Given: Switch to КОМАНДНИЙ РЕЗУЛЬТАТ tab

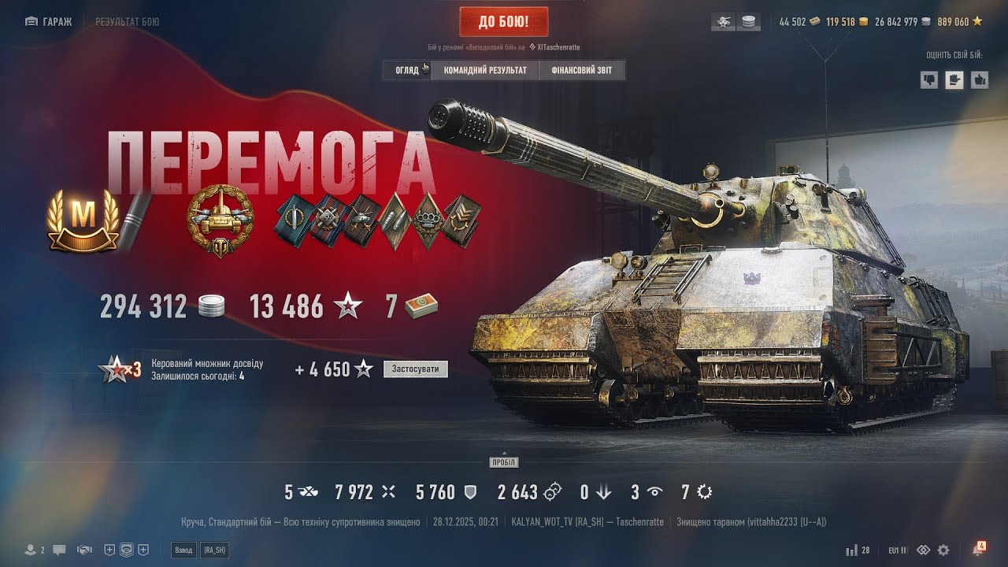Looking at the screenshot, I should tap(485, 70).
